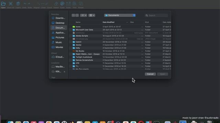Image resolution: width=220 pixels, height=123 pixels.
Task: Go to Downloads in the sidebar
Action: coord(58,18)
